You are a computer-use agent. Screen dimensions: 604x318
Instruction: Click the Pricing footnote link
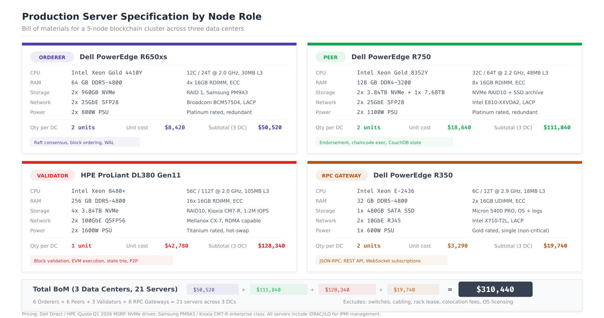pos(201,314)
